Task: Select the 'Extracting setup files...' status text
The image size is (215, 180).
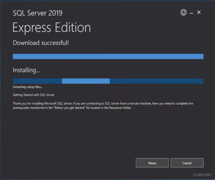Action: point(28,87)
